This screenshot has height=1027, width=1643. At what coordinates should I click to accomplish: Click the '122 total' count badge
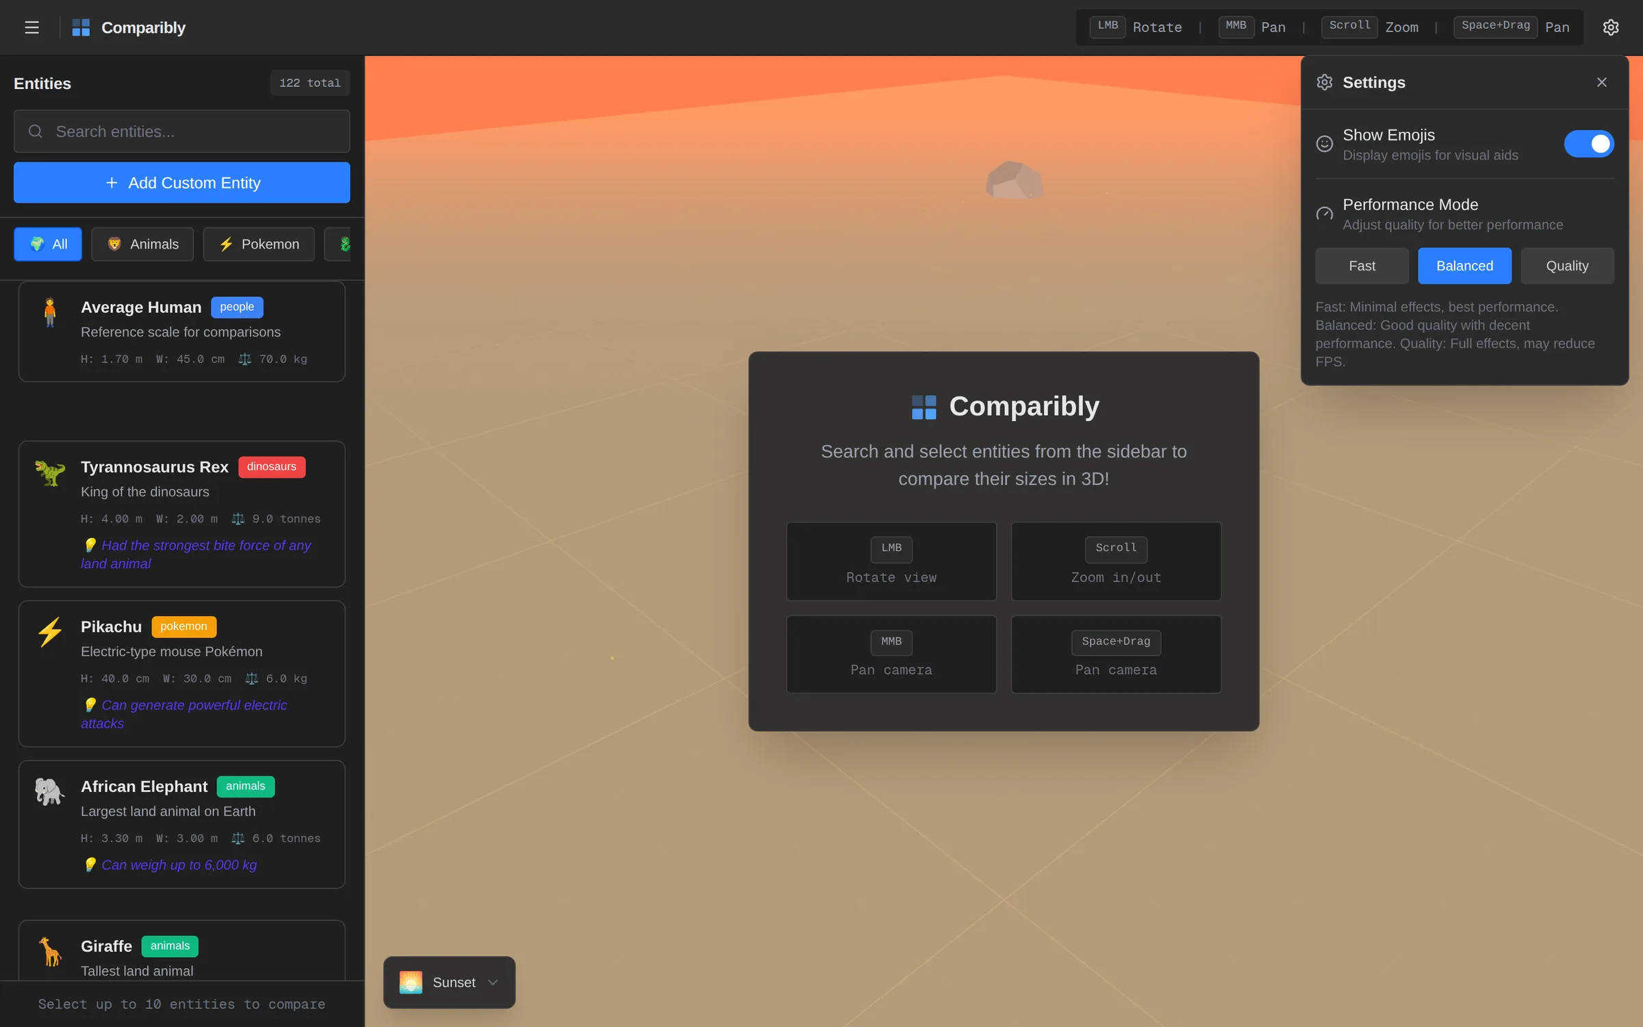pos(310,83)
